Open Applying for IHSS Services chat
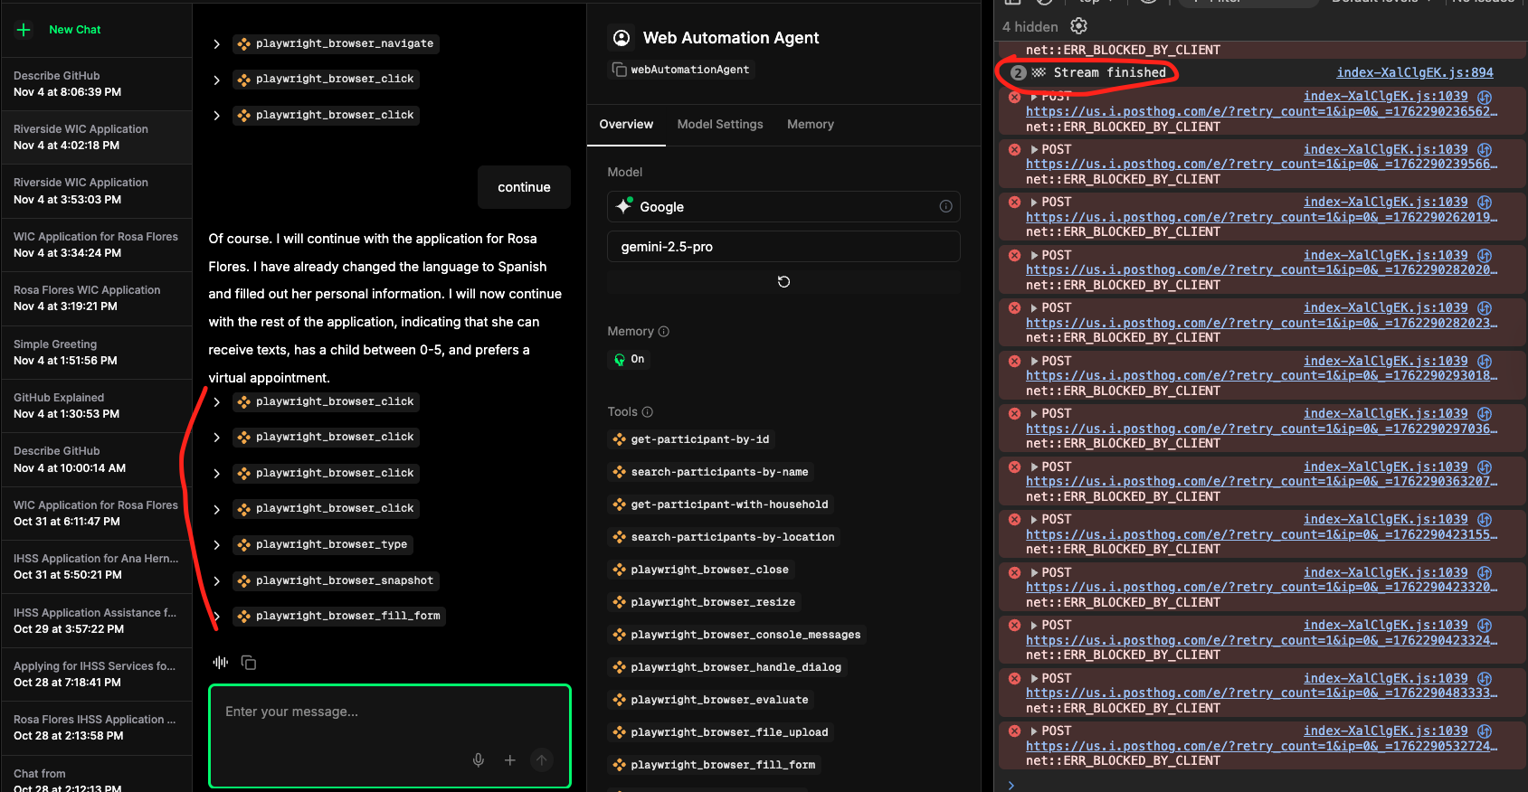This screenshot has height=792, width=1528. 96,674
